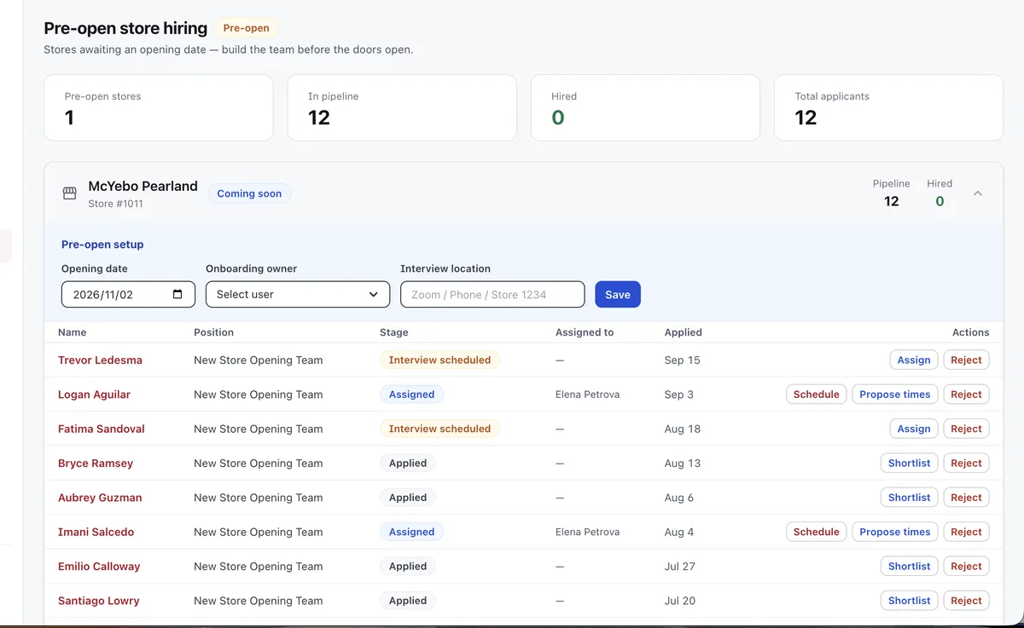The width and height of the screenshot is (1024, 628).
Task: Open the Onboarding owner dropdown
Action: click(298, 294)
